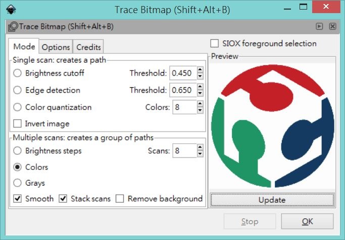Click the preview logo image

272,126
